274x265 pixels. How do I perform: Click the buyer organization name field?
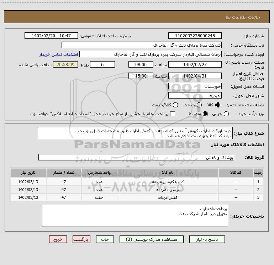point(142,45)
